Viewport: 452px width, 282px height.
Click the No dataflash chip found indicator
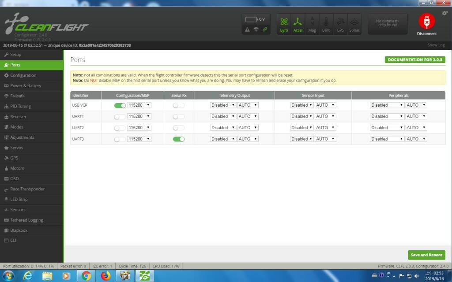(x=388, y=24)
